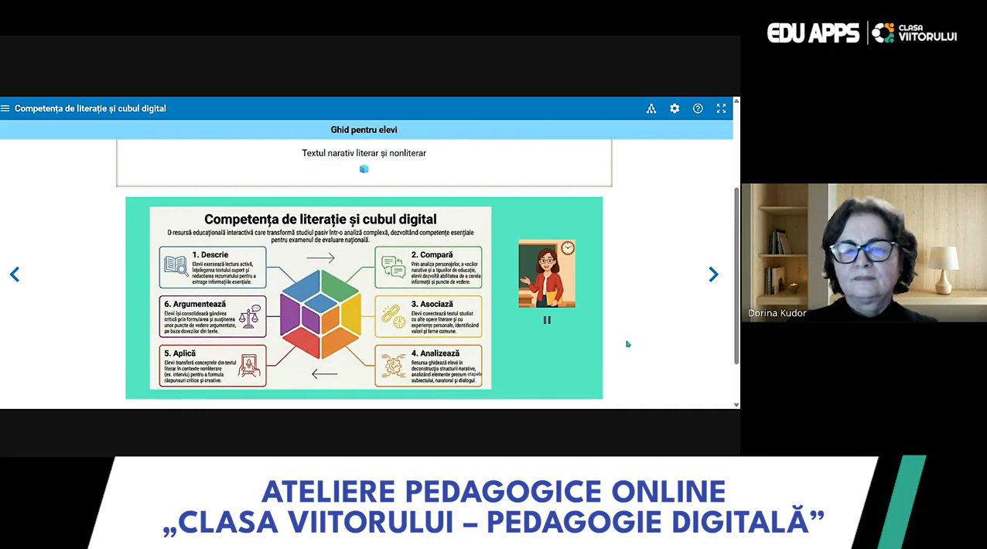Click the Clasa Viitorului logo
Image resolution: width=987 pixels, height=549 pixels.
(915, 33)
